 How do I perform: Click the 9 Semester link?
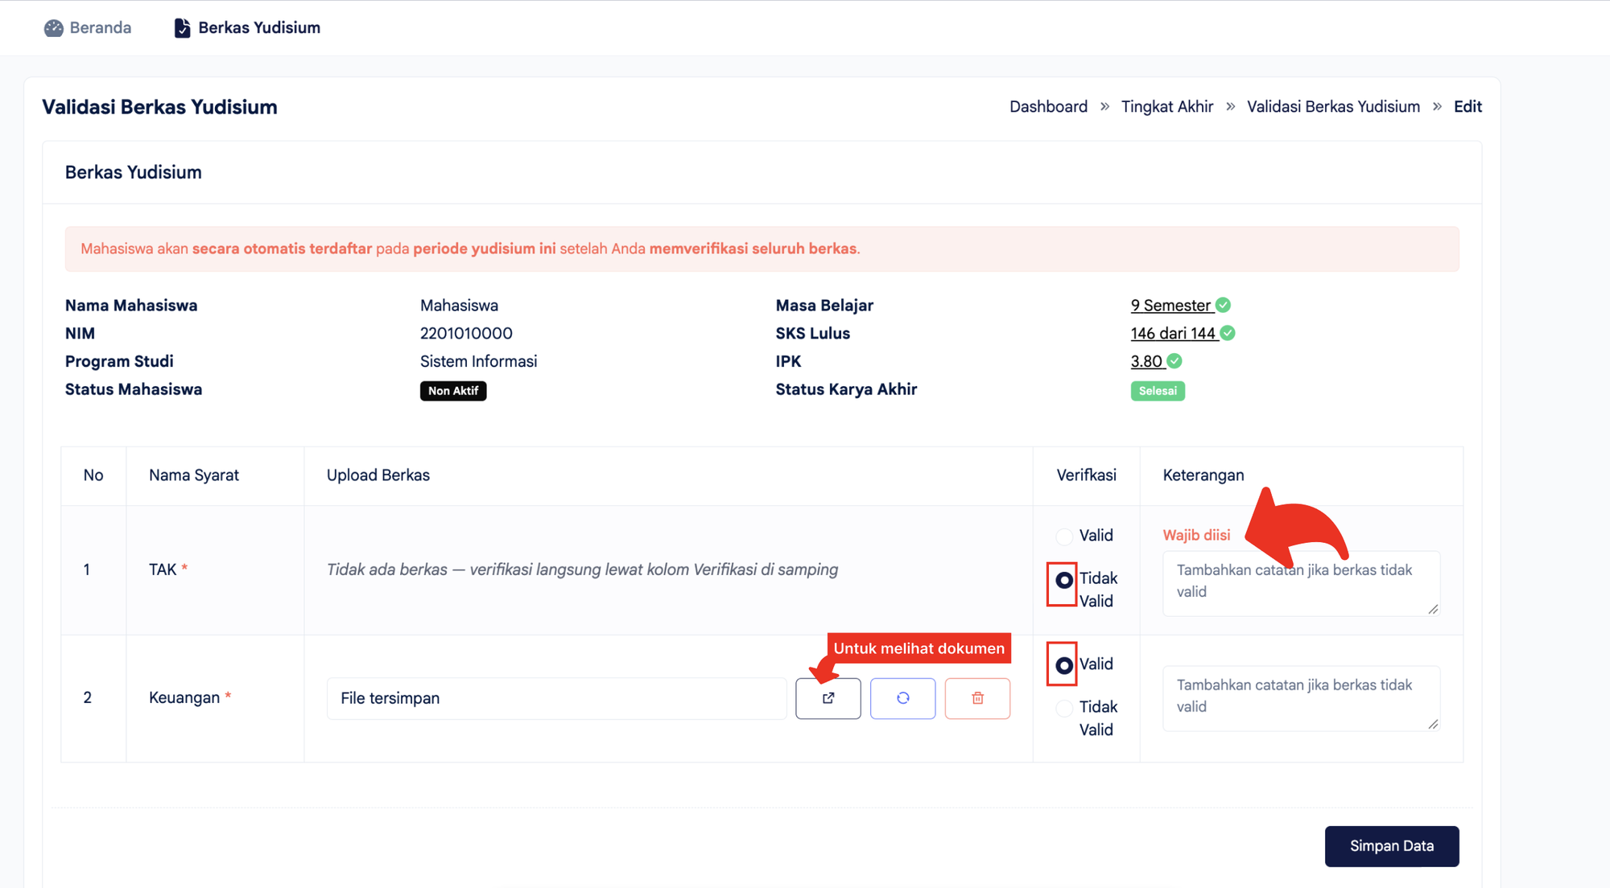pos(1170,306)
